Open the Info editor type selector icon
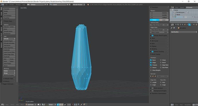 coord(2,5)
